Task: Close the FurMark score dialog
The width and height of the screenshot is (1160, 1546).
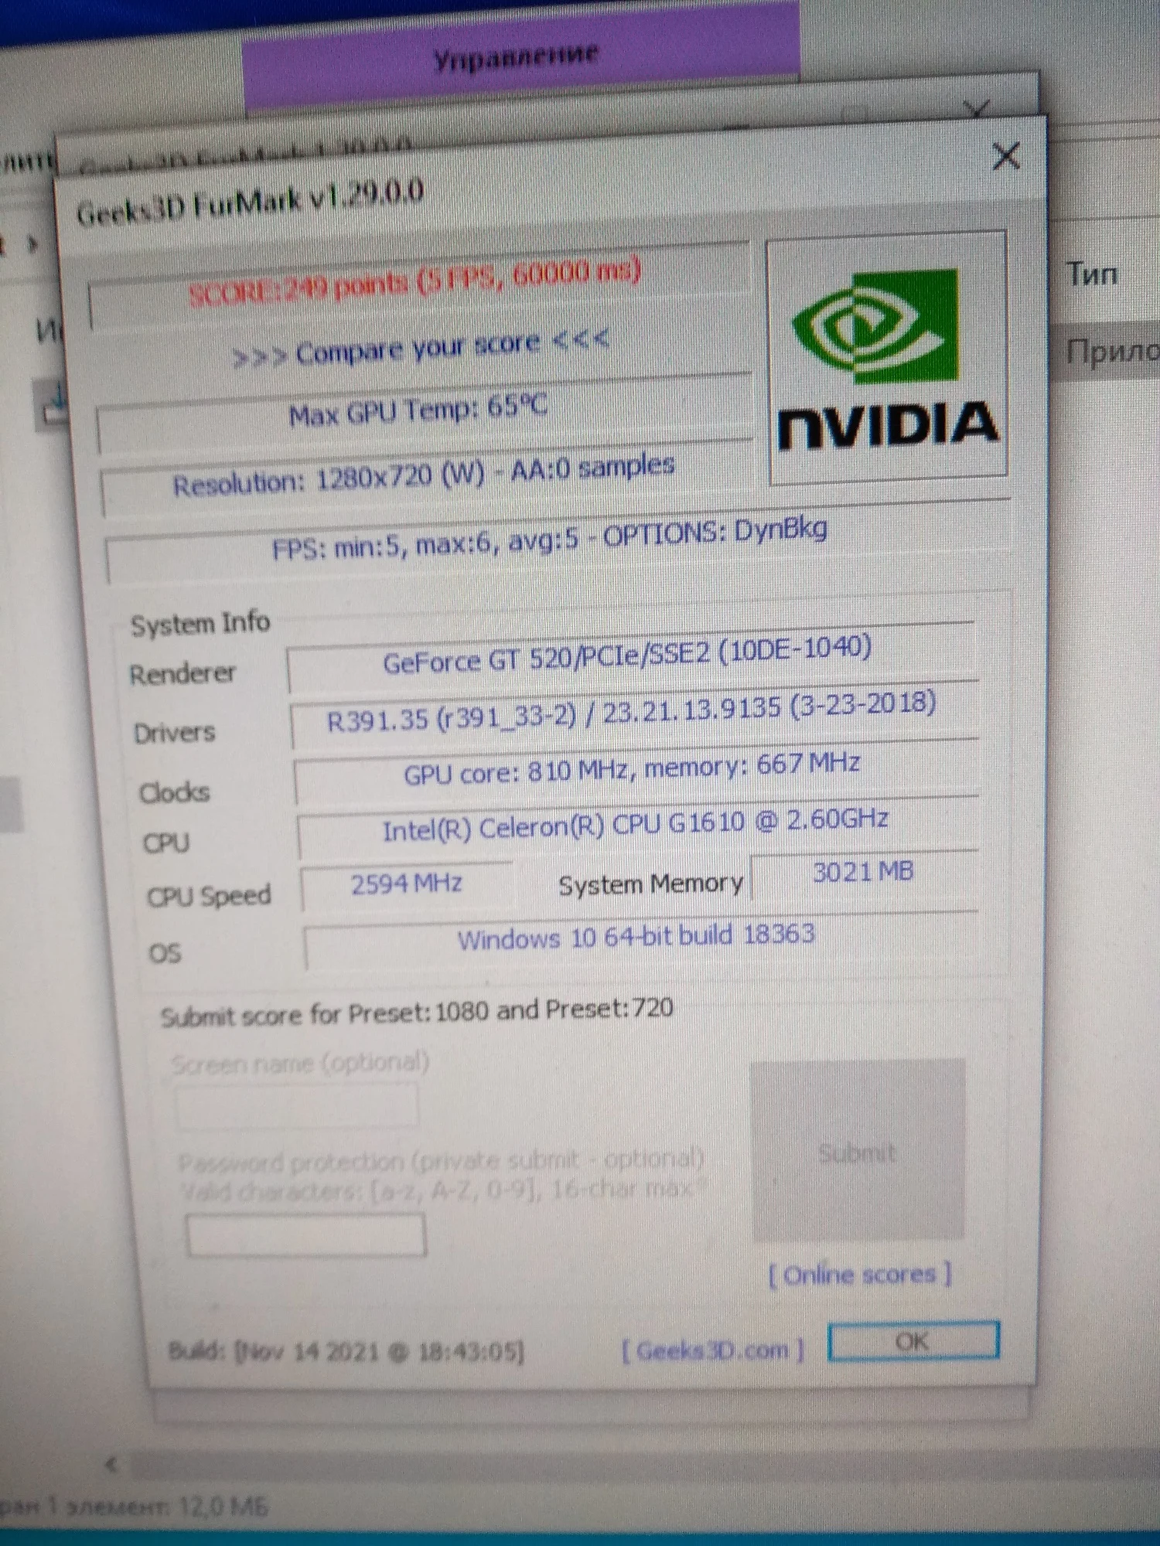Action: coord(1005,157)
